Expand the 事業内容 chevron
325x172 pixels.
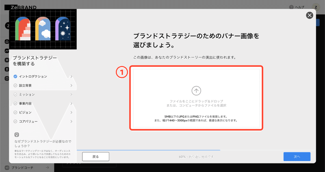[71, 104]
